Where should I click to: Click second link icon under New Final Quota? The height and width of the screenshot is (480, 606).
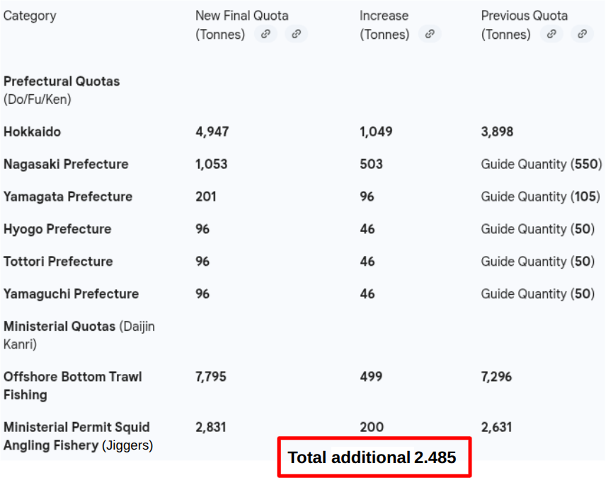[297, 34]
